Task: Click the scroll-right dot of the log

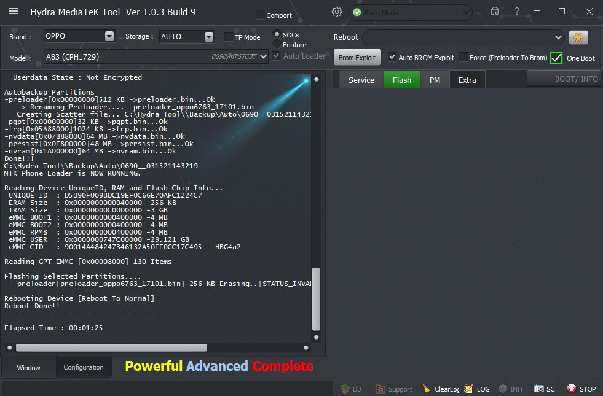Action: coord(305,347)
